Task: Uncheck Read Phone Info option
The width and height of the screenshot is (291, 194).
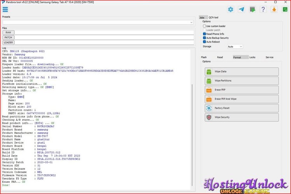Action: 204,34
